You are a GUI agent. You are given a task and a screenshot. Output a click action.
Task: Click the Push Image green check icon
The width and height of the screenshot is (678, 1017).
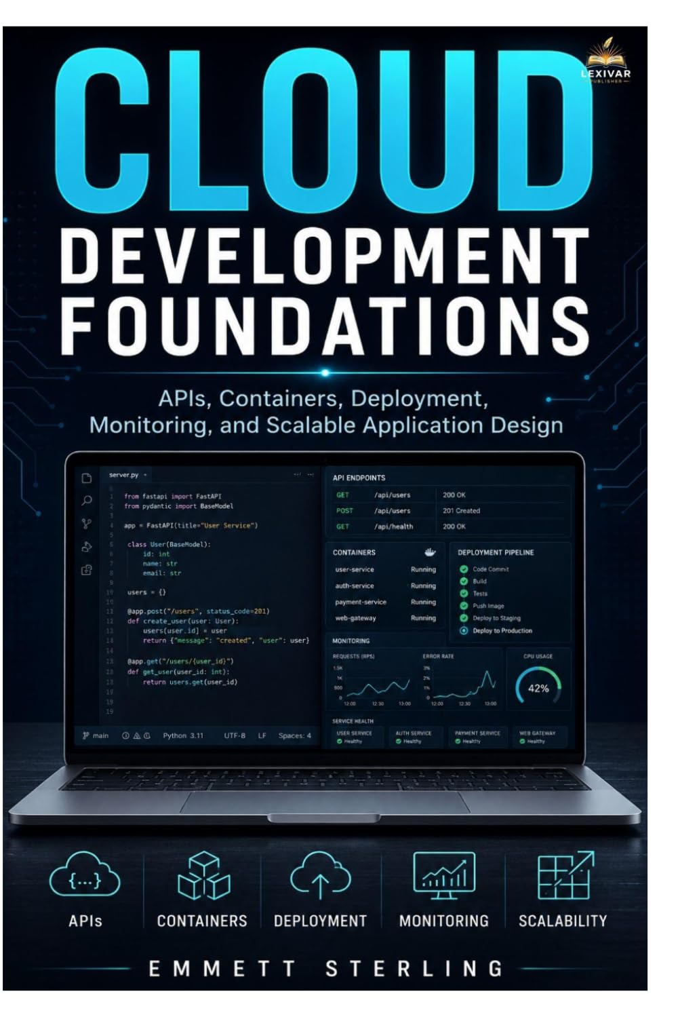point(464,606)
